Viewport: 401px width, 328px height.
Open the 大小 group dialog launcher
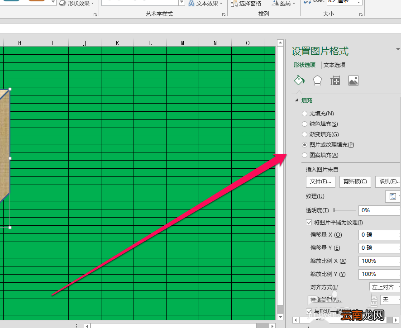[361, 15]
